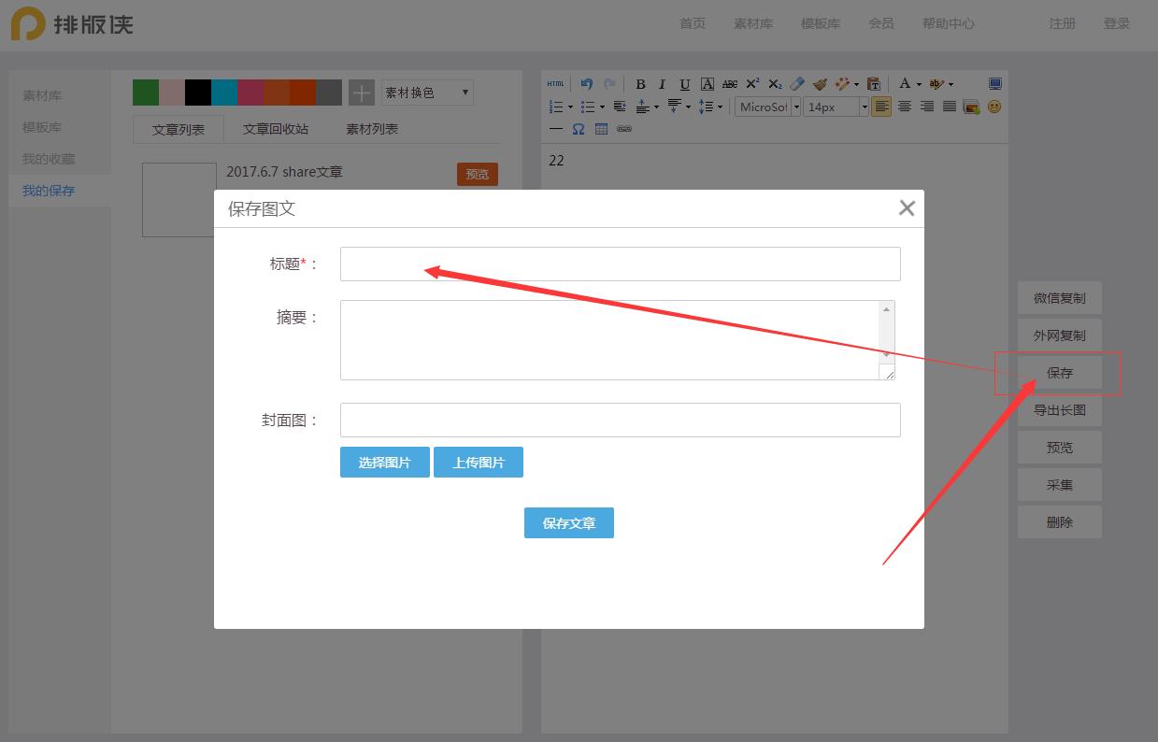Screen dimensions: 1158x742
Task: Open 帮助中心 in the top navigation
Action: 948,23
